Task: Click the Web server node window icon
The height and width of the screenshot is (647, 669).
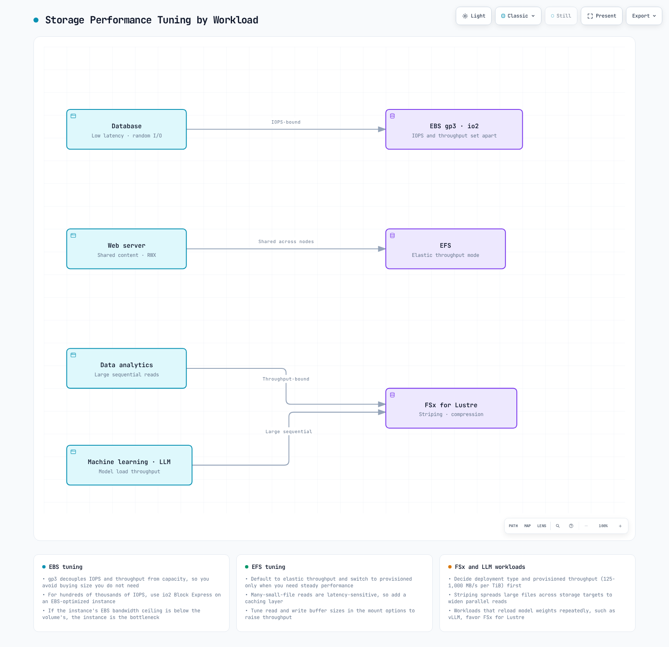Action: coord(73,236)
